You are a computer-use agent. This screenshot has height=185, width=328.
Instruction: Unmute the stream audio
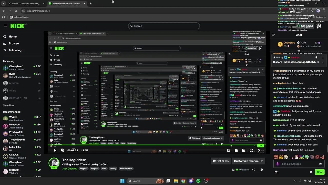62,151
